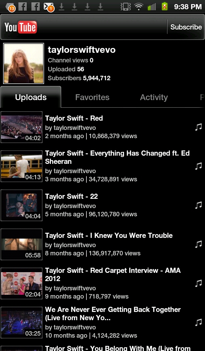Image resolution: width=205 pixels, height=351 pixels.
Task: Open thumbnail of Red Carpet Interview AMA 2012
Action: click(x=22, y=283)
